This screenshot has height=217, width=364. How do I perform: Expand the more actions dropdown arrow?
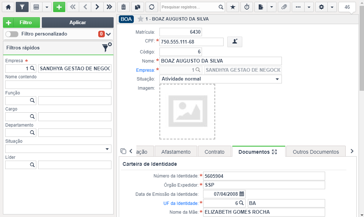click(x=309, y=7)
